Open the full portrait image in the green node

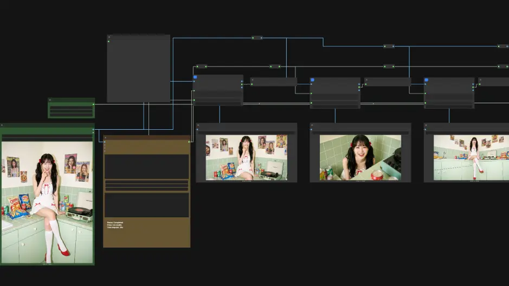point(47,202)
